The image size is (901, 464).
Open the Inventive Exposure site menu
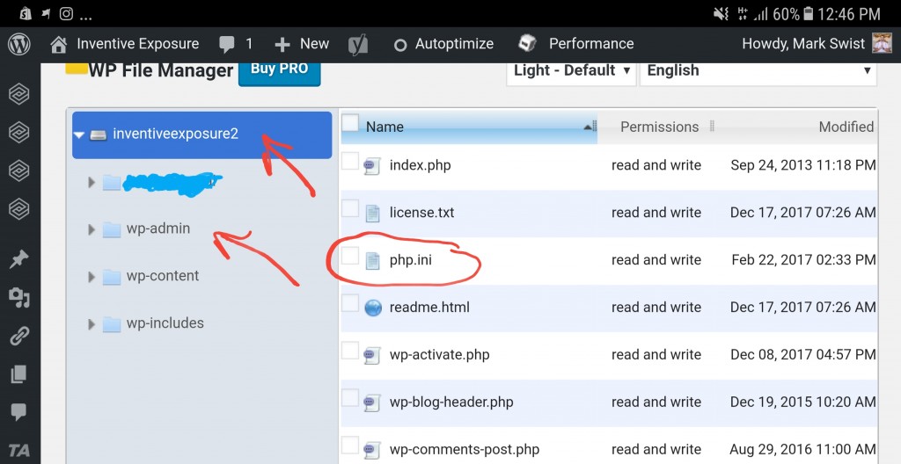point(125,44)
